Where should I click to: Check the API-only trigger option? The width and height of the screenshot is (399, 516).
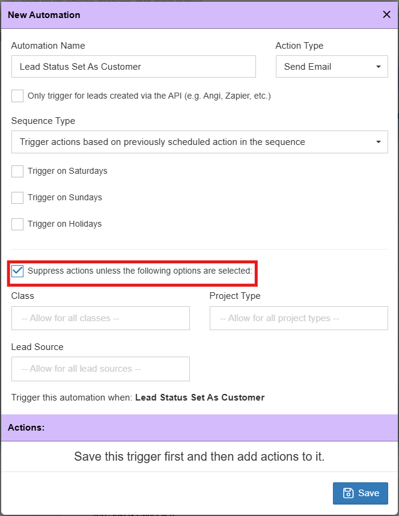(x=17, y=96)
